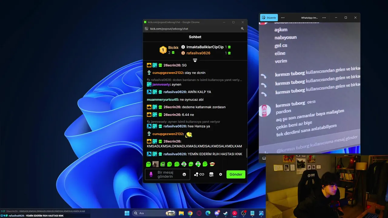The height and width of the screenshot is (218, 388).
Task: Click the purple microphone icon in chat input
Action: pos(151,174)
